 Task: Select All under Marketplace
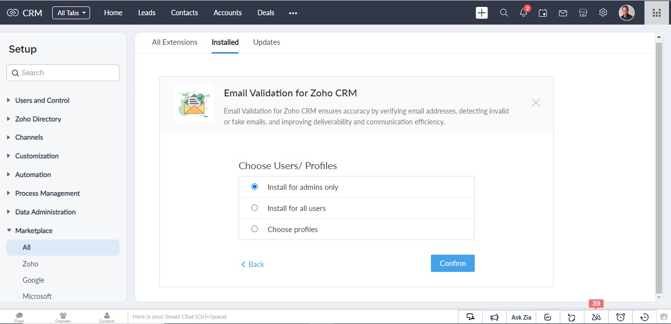[x=63, y=247]
